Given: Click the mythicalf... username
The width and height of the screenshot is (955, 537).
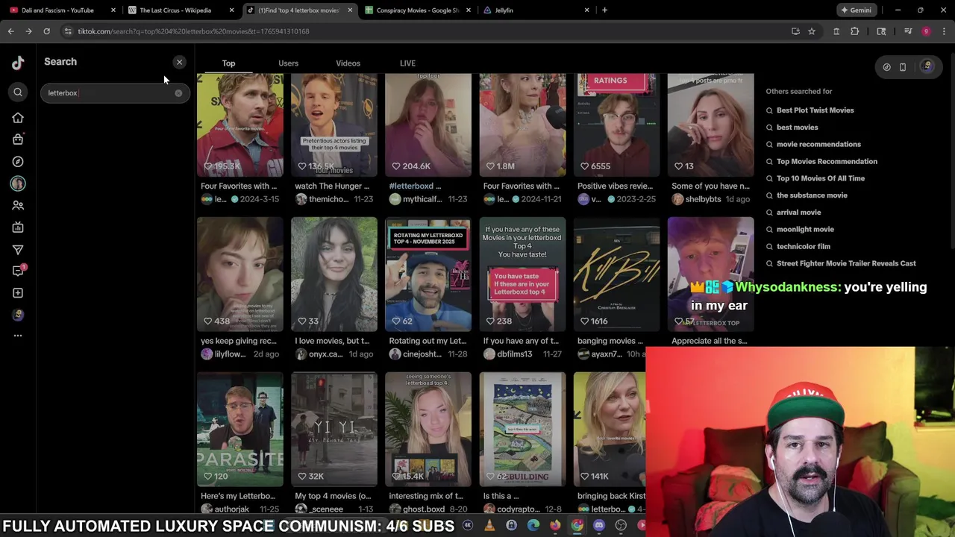Looking at the screenshot, I should pyautogui.click(x=422, y=199).
